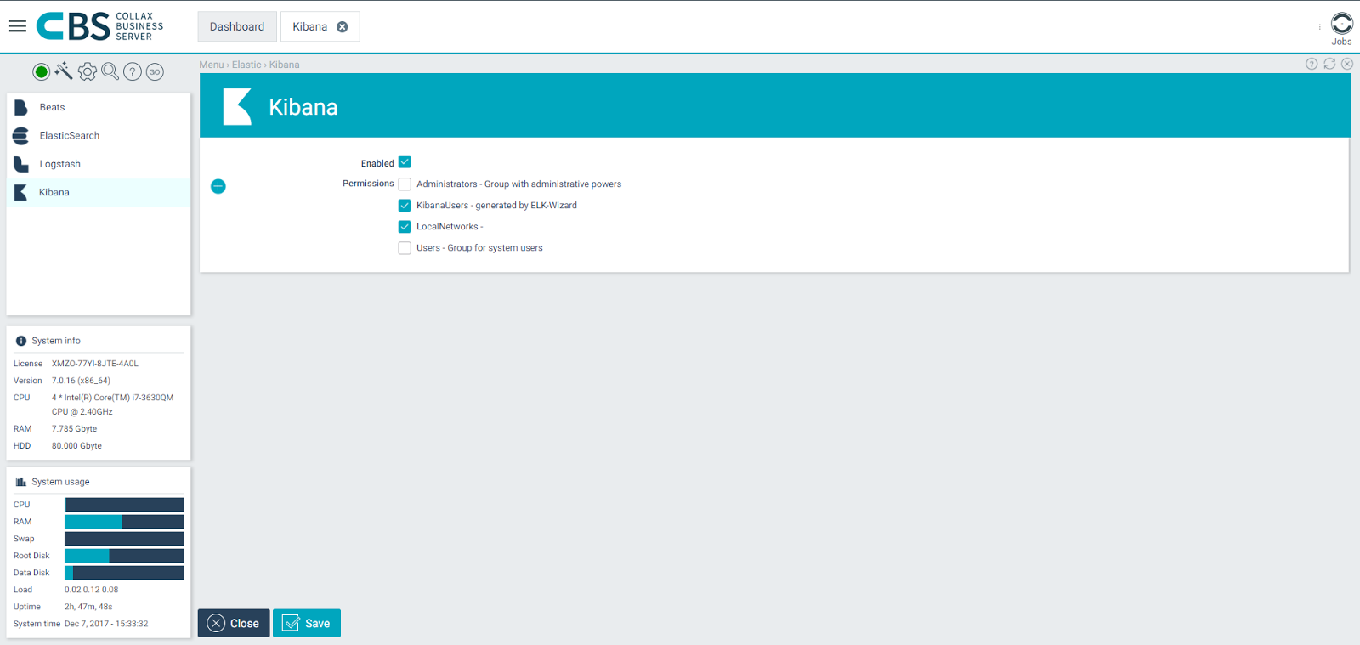Click the Swap usage bar
The image size is (1360, 645).
coord(124,539)
